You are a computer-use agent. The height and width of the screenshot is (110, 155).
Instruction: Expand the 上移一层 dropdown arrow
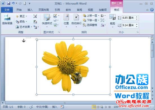(x=99, y=16)
